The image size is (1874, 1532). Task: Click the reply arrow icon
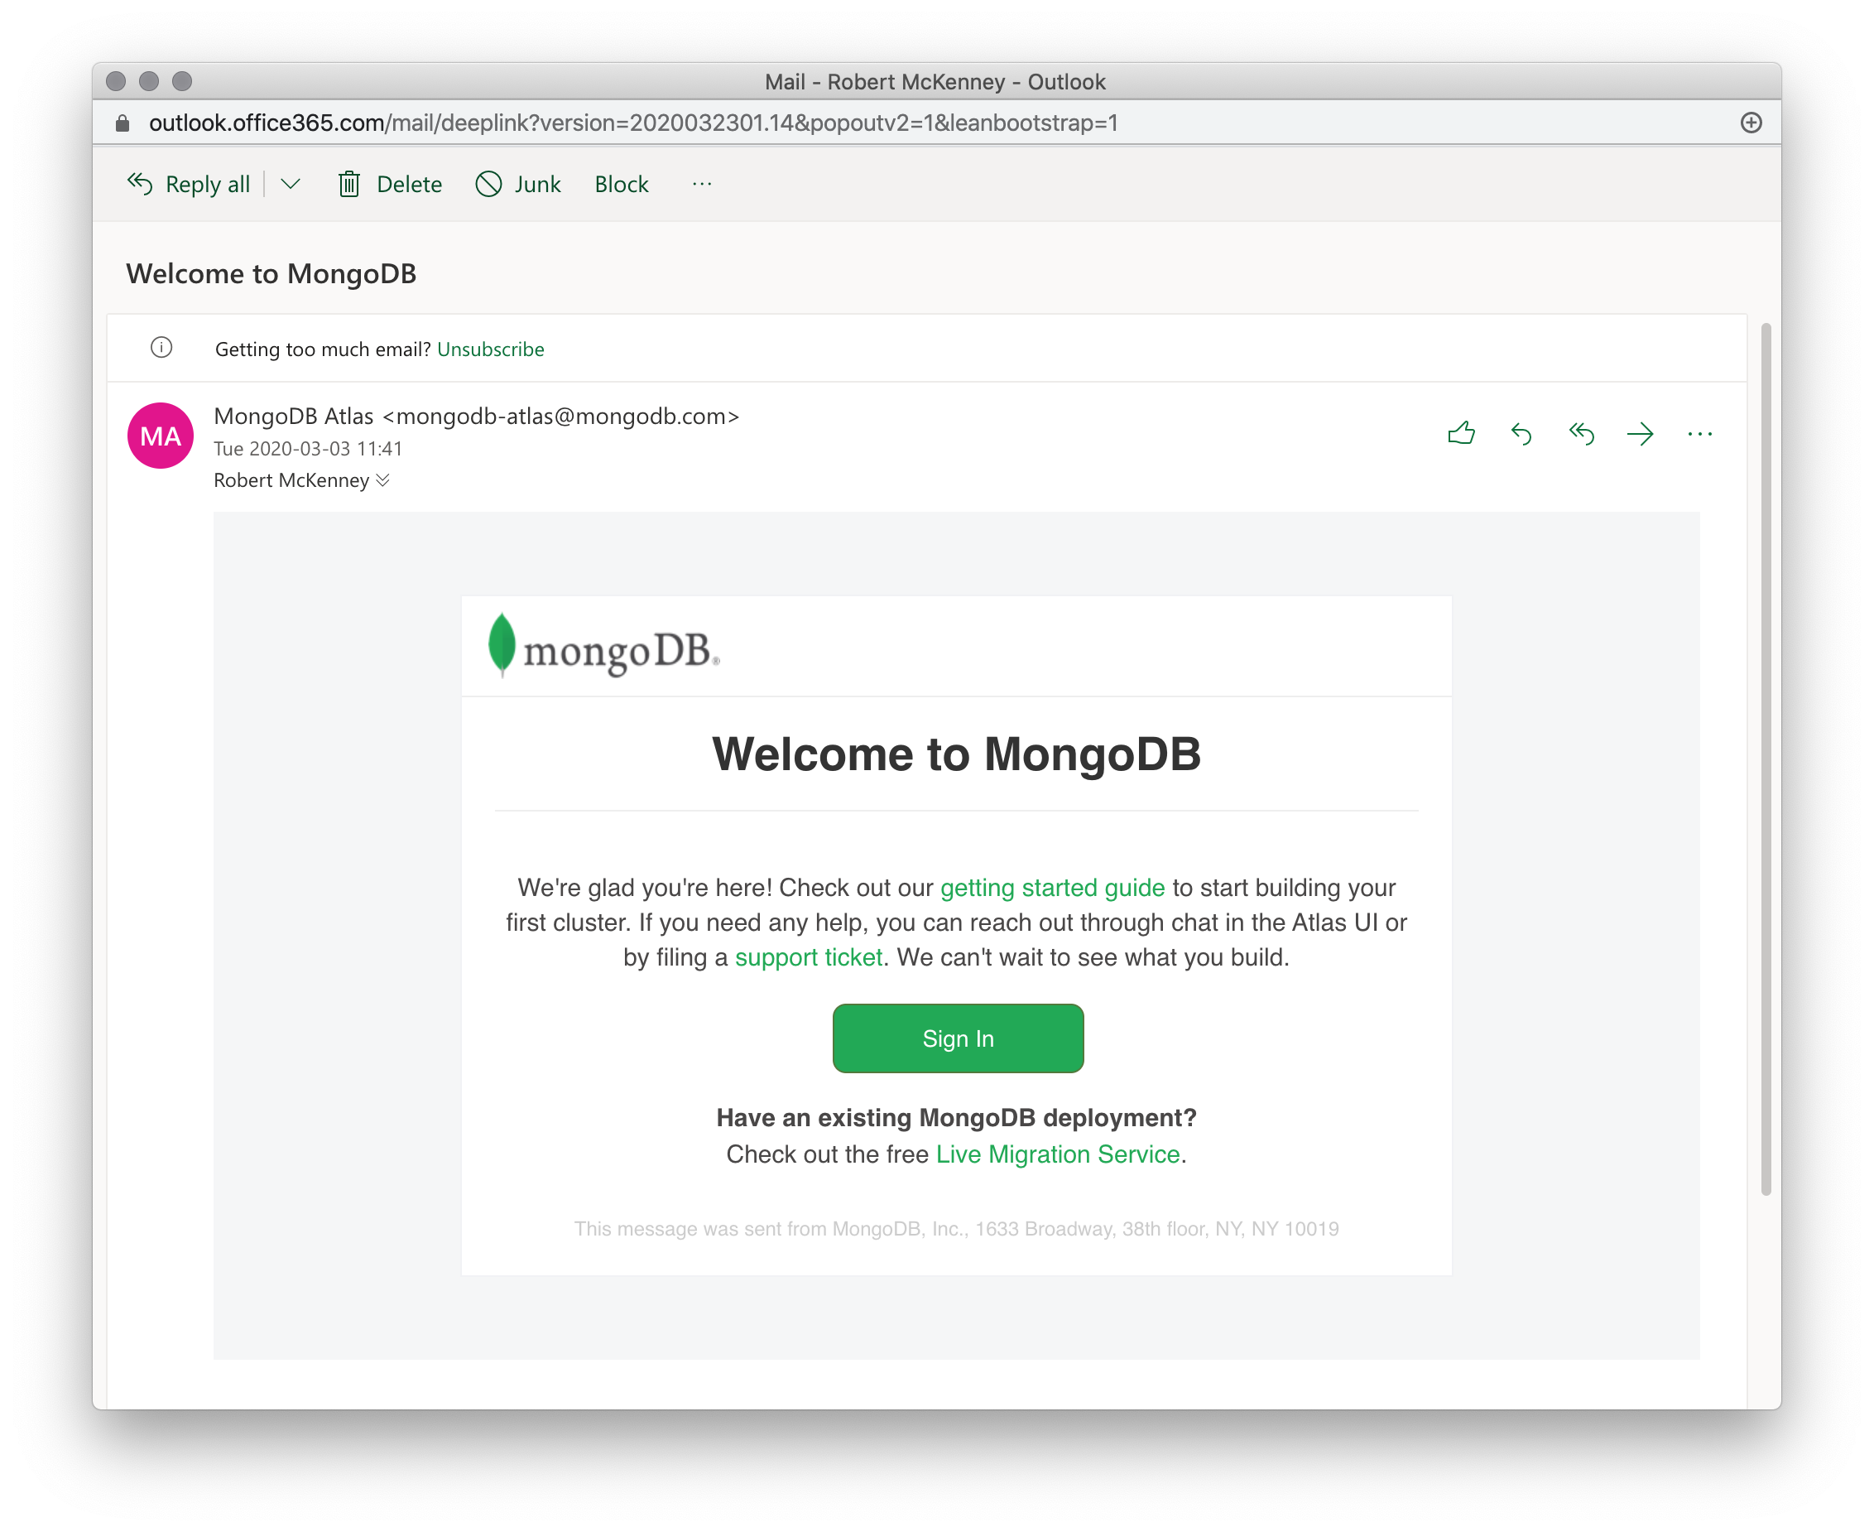tap(1521, 433)
